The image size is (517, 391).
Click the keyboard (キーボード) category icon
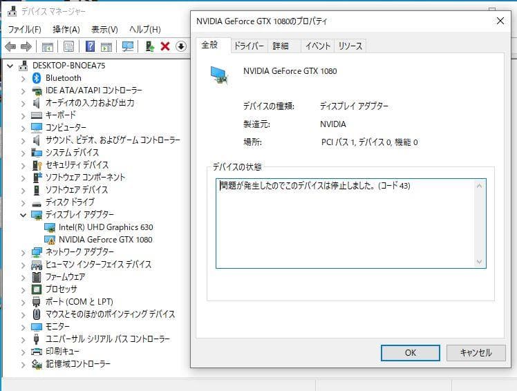pos(36,115)
